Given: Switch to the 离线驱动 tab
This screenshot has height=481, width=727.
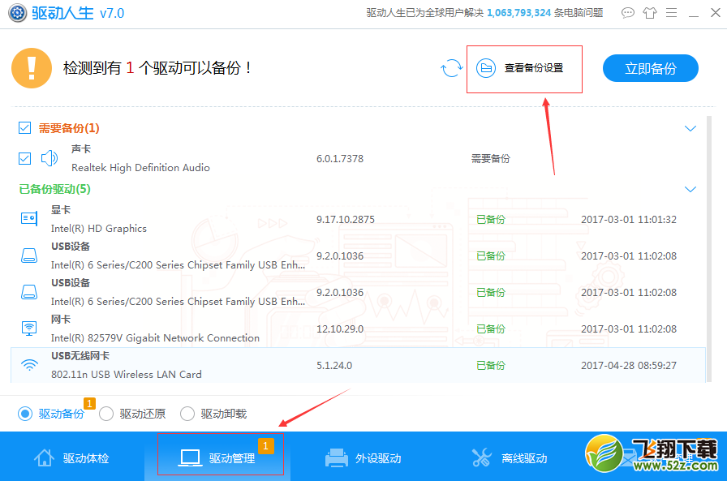Looking at the screenshot, I should [x=509, y=457].
